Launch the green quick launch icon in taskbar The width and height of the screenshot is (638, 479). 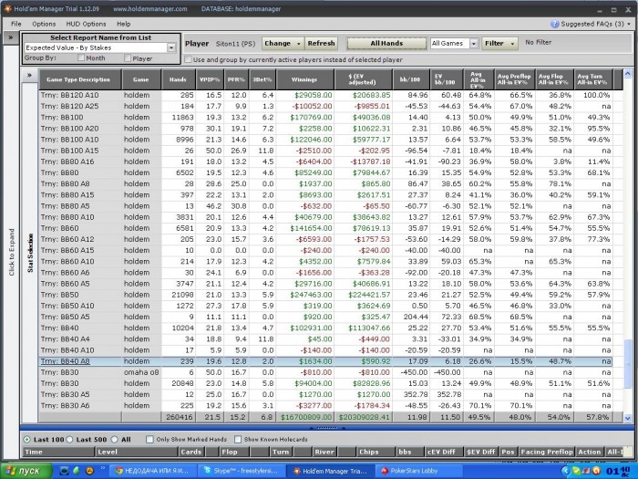pos(77,471)
